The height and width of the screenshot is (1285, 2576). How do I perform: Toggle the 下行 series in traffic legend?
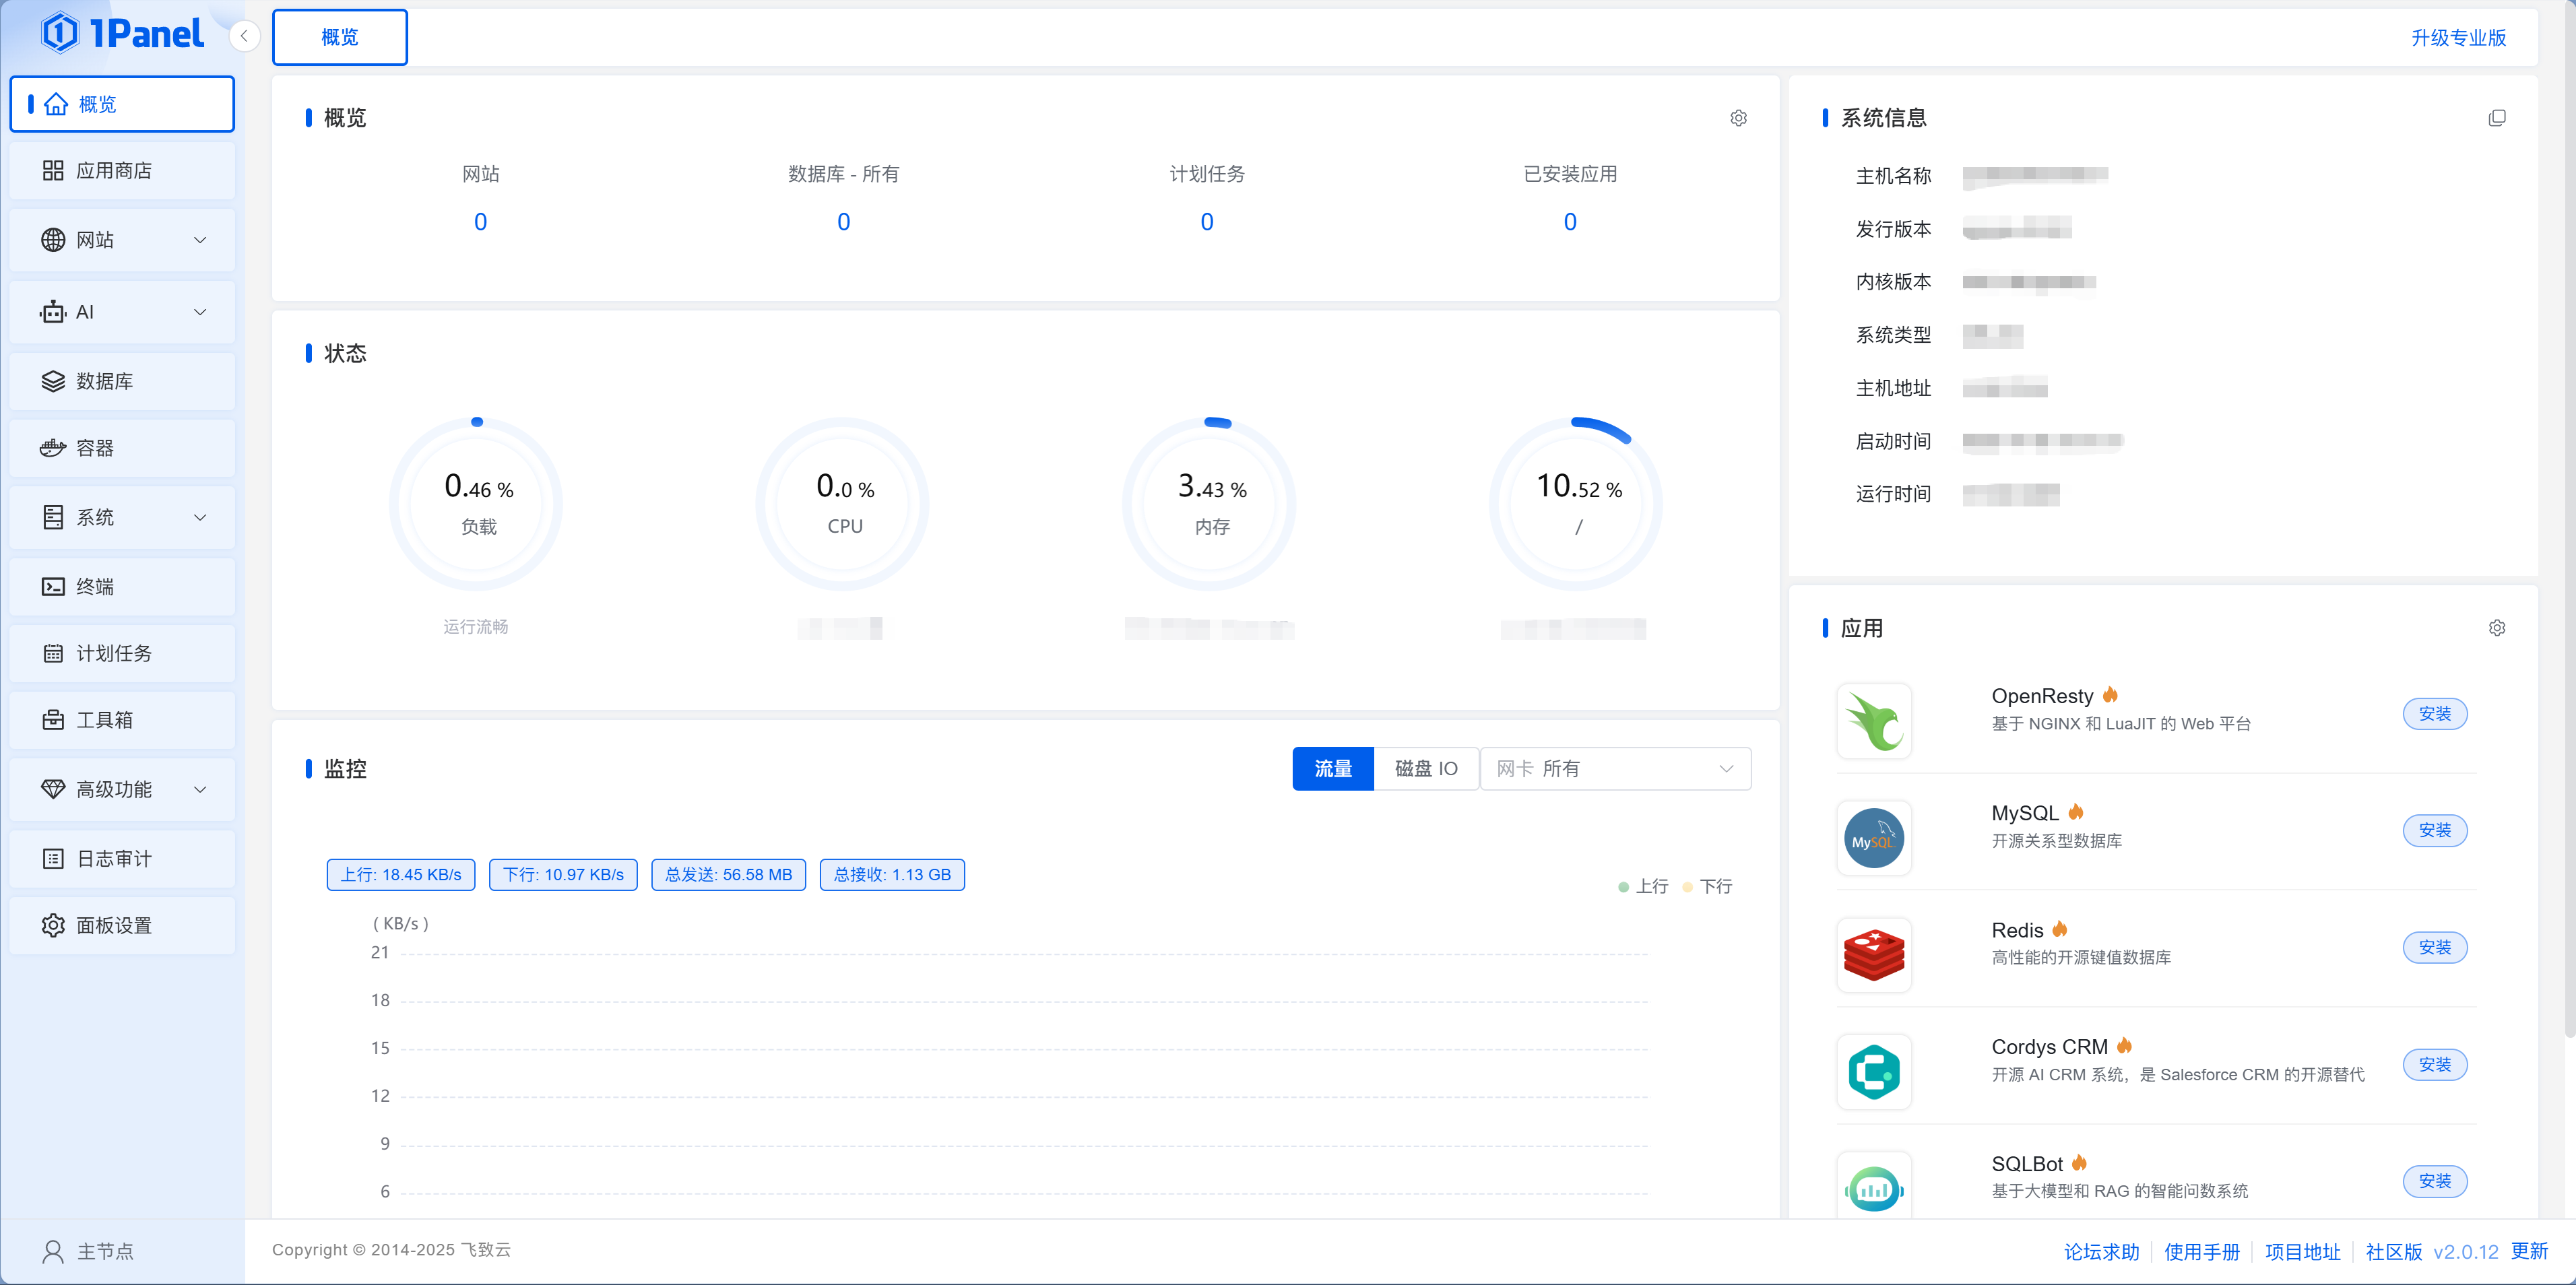pos(1709,886)
